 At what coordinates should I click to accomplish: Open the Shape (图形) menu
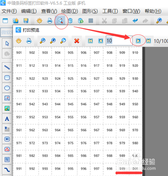click(90, 11)
